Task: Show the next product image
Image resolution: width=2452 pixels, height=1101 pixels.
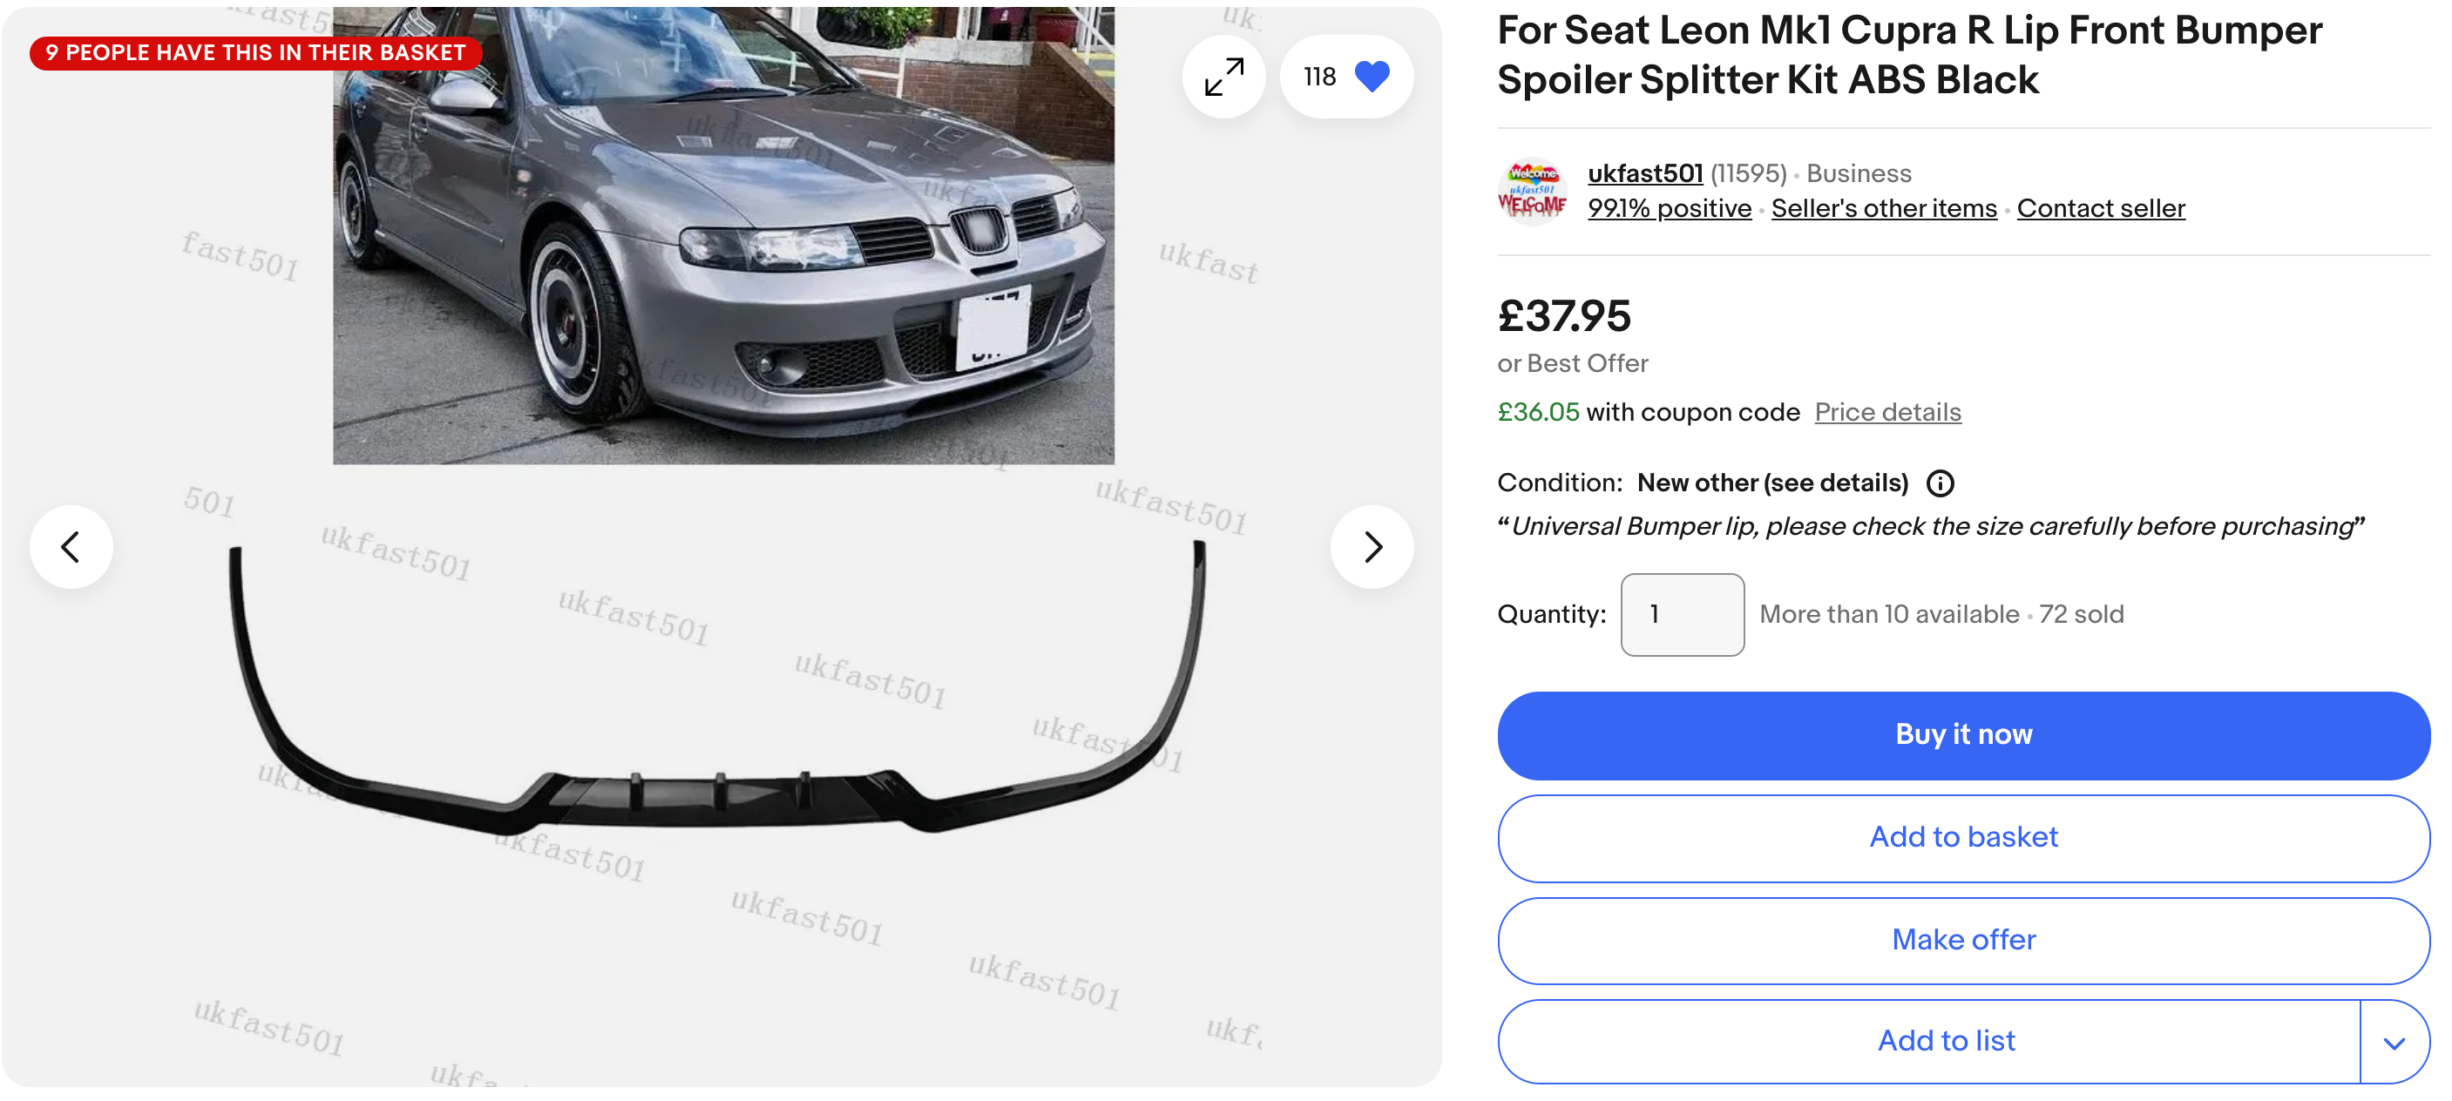Action: [x=1371, y=547]
